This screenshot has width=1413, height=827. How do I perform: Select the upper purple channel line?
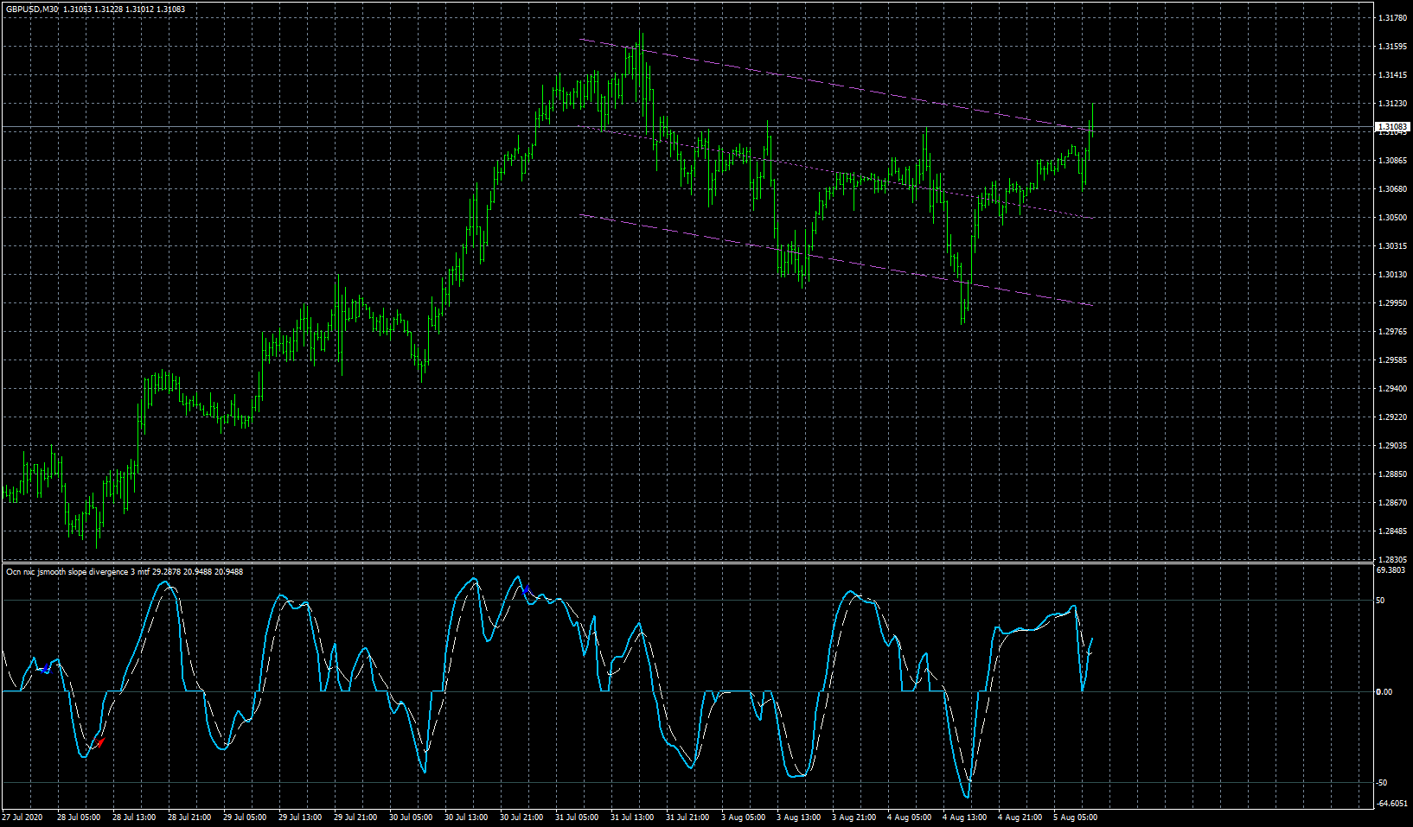coord(834,86)
